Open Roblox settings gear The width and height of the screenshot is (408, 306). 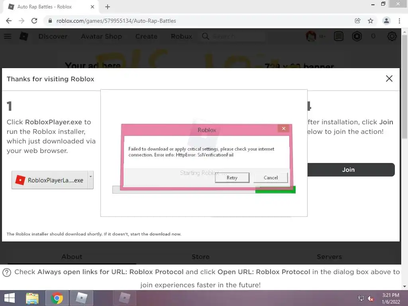(392, 36)
